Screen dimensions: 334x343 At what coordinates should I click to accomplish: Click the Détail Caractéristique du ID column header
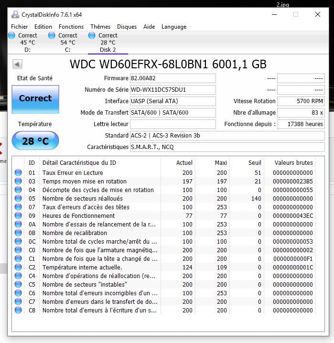(100, 163)
